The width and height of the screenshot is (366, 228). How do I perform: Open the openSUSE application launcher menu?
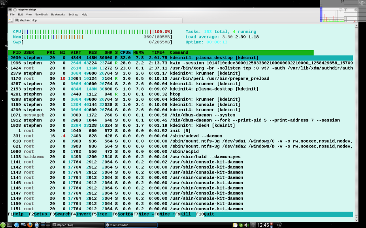pyautogui.click(x=3, y=225)
